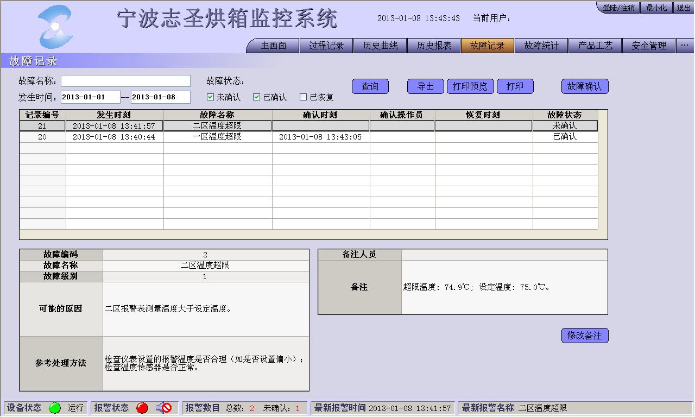This screenshot has height=417, width=695.
Task: Click the header clock showing 13:43:43
Action: tap(419, 18)
